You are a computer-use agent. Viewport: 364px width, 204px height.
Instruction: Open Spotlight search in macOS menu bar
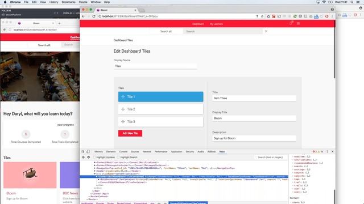click(352, 2)
